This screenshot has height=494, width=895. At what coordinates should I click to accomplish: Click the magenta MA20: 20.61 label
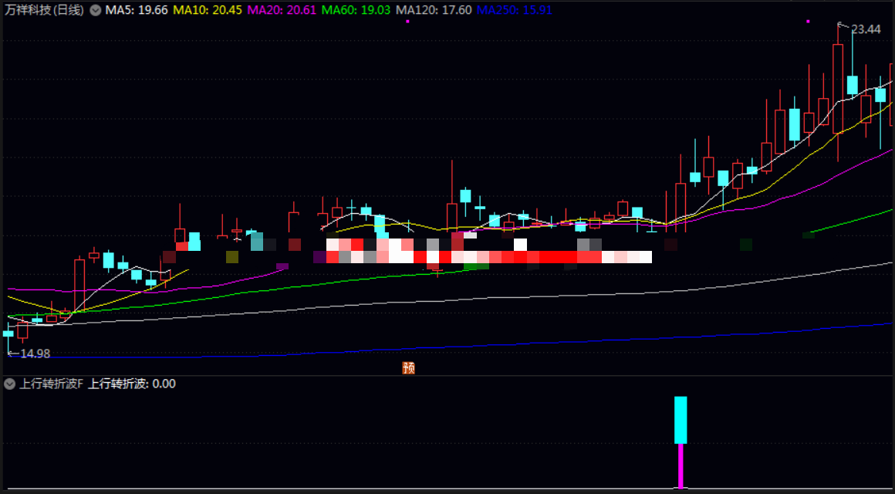pos(282,10)
